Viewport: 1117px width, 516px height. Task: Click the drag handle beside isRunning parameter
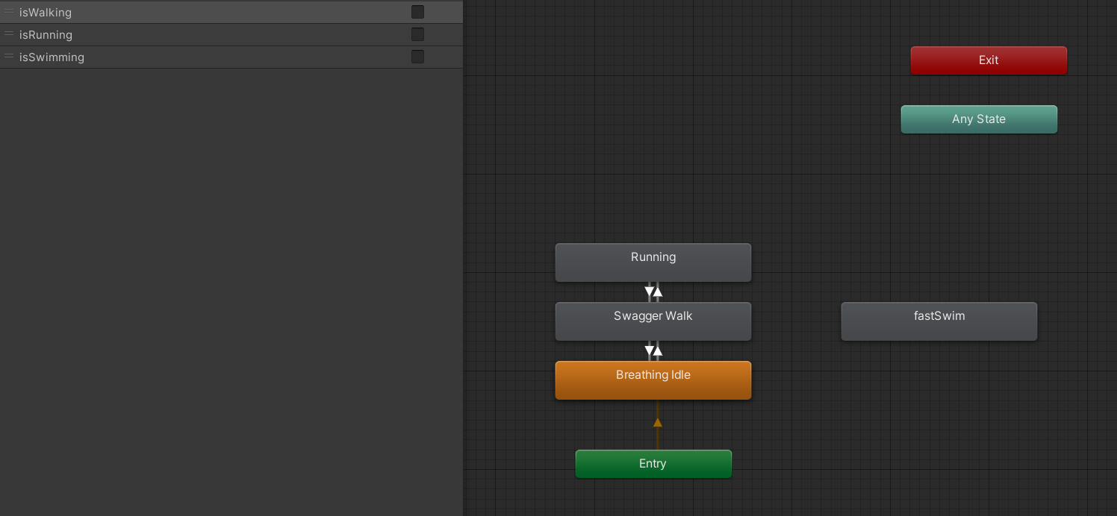point(8,34)
